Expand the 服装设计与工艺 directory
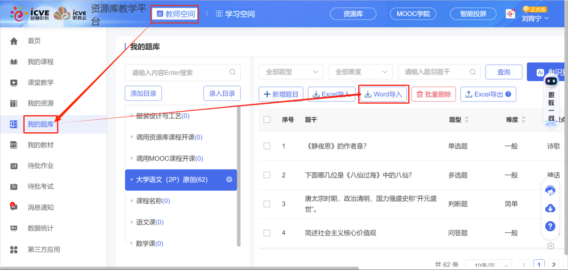 click(132, 116)
